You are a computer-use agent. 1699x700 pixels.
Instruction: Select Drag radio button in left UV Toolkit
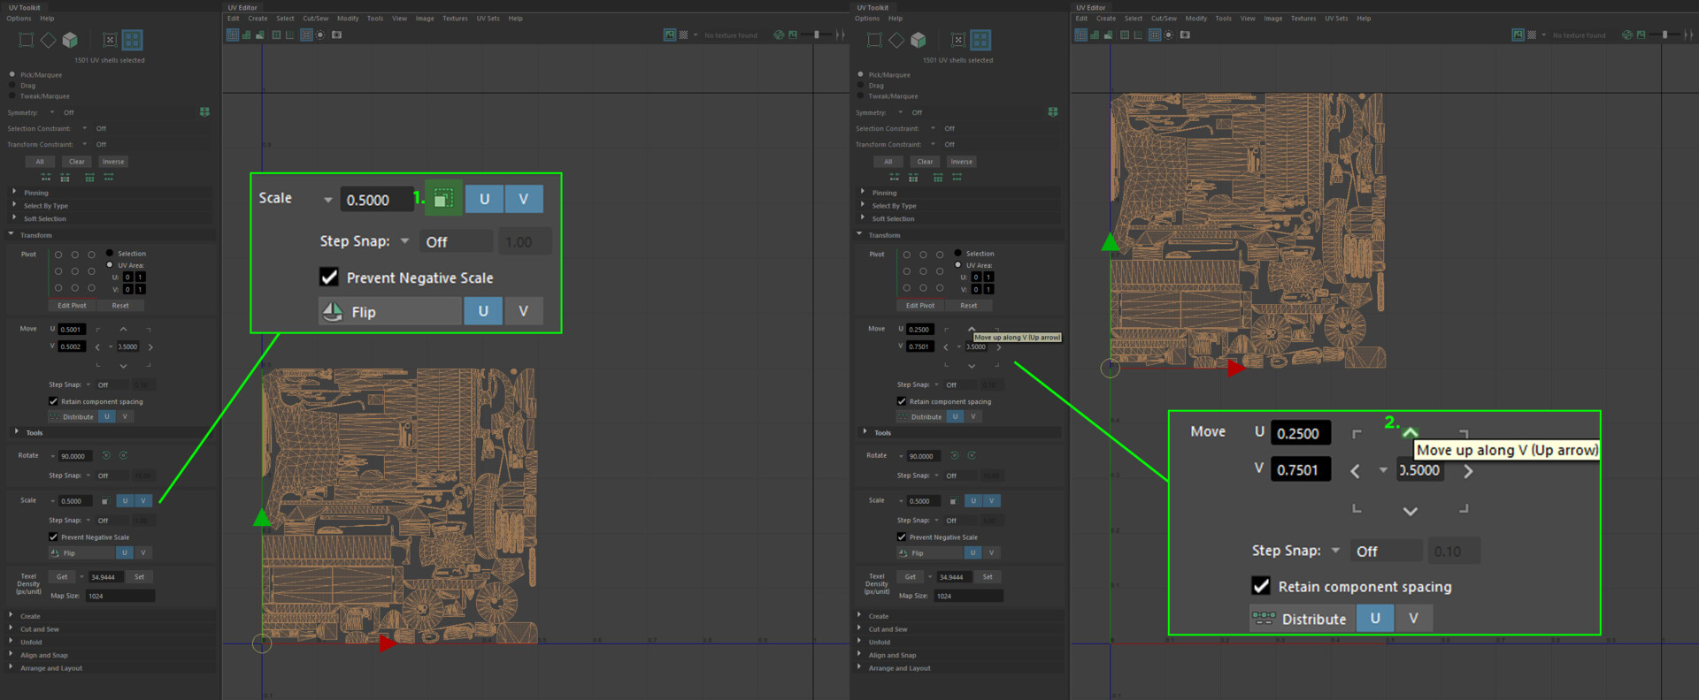pyautogui.click(x=12, y=86)
